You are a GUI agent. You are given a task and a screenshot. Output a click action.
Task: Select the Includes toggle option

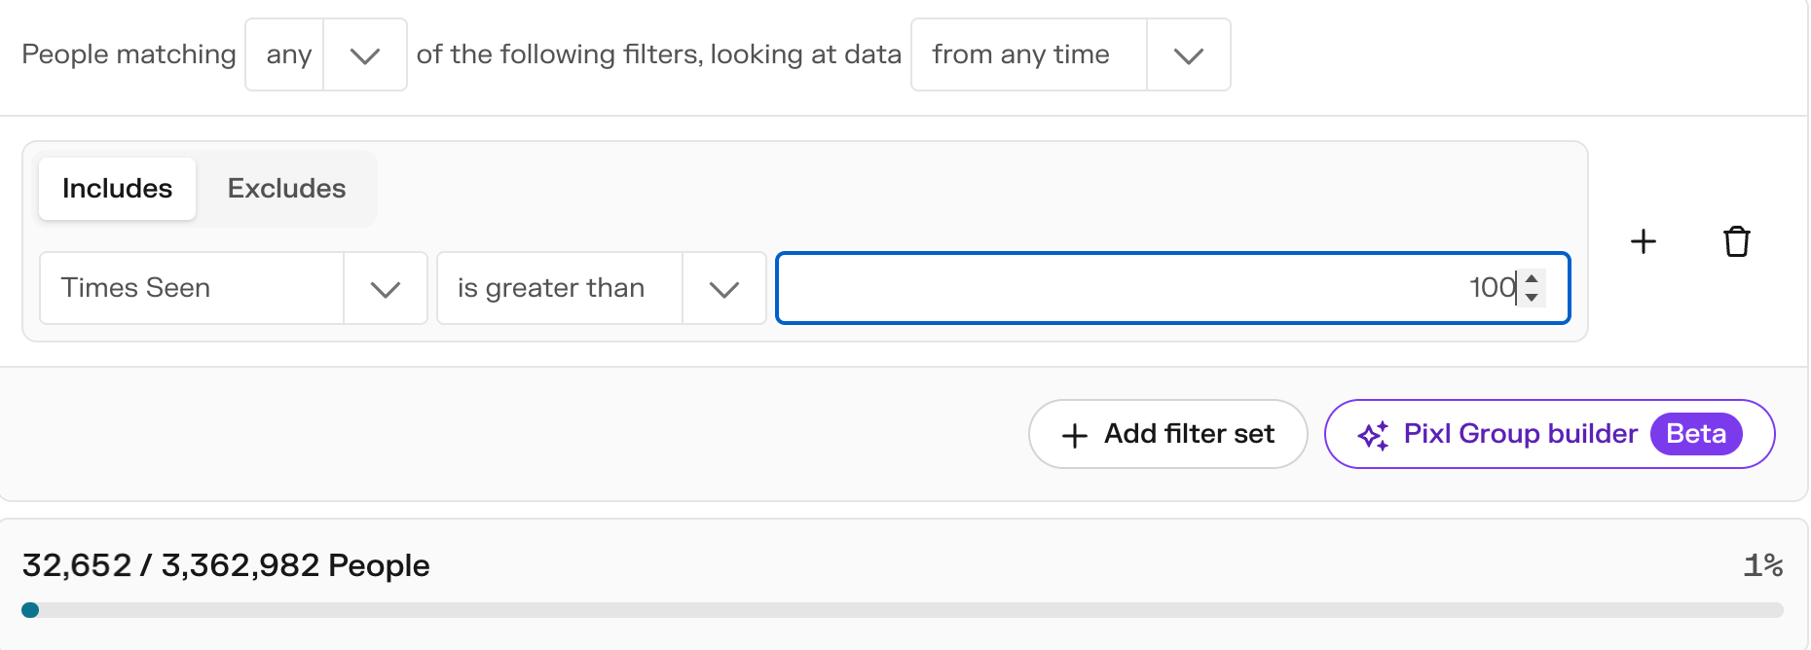tap(118, 189)
